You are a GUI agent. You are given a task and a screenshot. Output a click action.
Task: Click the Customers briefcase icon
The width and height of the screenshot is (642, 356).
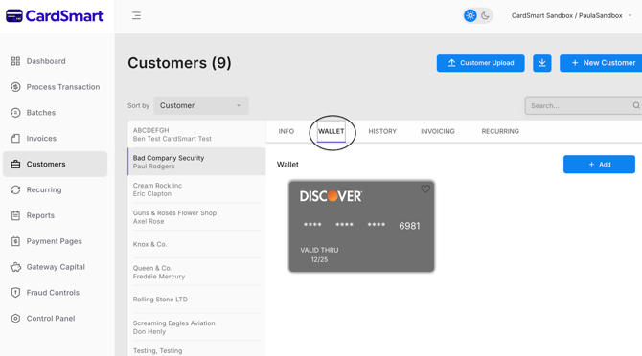[x=15, y=165]
